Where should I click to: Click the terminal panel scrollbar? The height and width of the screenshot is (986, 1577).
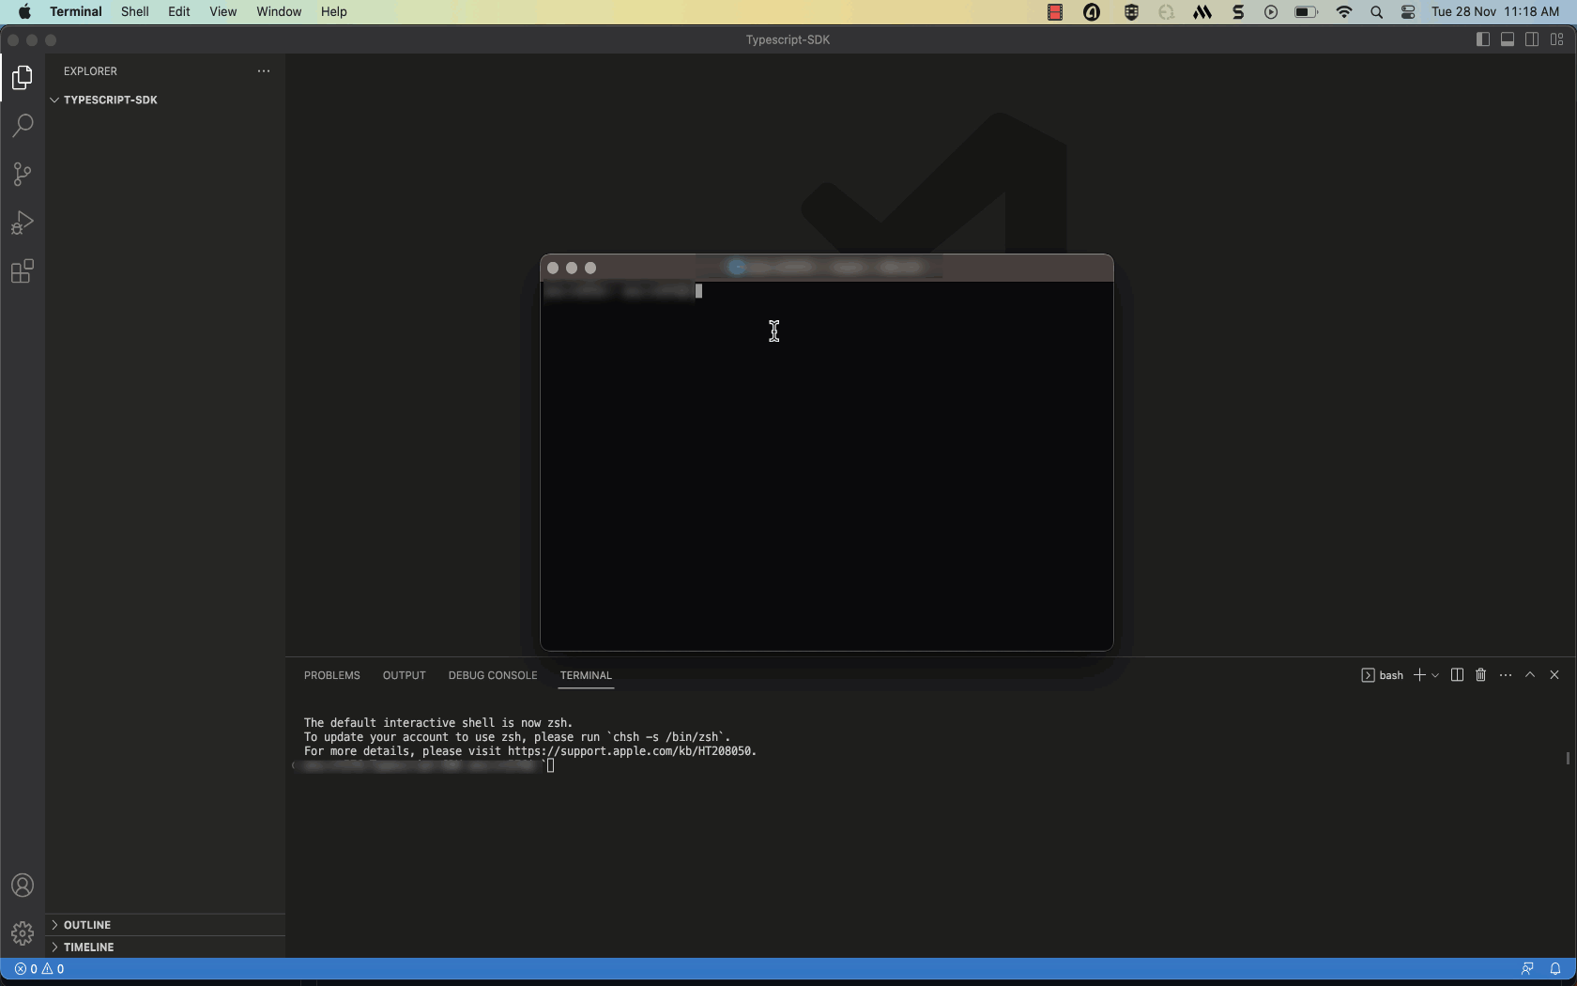[x=1568, y=758]
